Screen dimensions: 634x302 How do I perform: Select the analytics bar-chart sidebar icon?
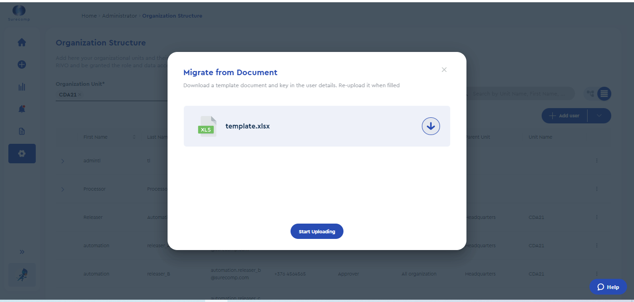pos(21,87)
